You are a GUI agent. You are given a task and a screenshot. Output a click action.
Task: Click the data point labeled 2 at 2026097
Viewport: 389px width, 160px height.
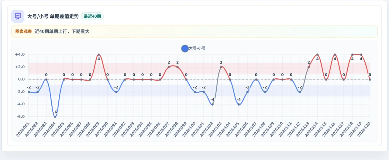tap(169, 67)
